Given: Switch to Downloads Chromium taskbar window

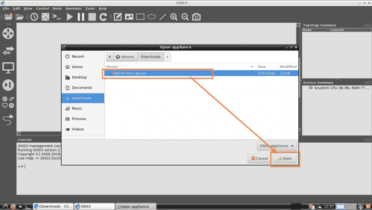Looking at the screenshot, I should pyautogui.click(x=53, y=207).
